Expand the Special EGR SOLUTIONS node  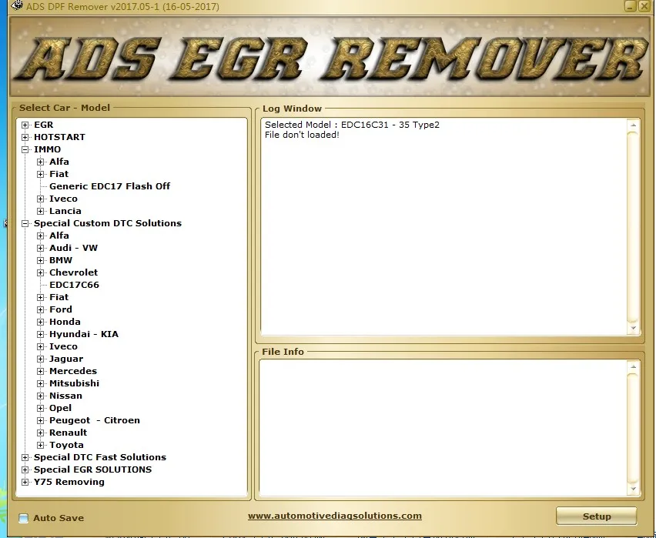pos(25,469)
